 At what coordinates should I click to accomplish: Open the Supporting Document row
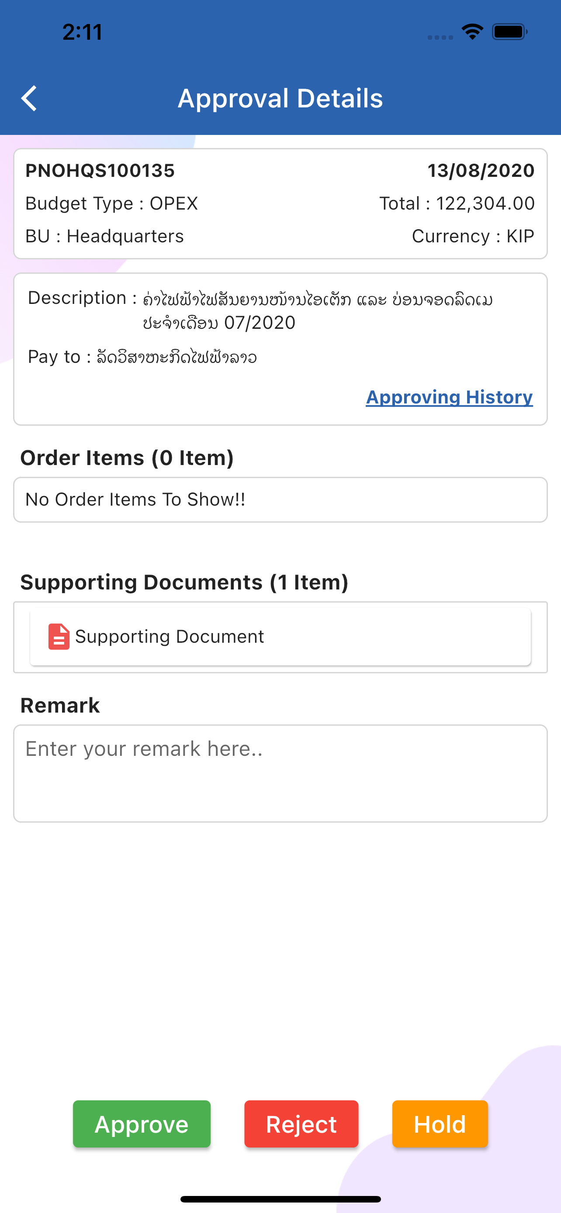(x=280, y=637)
